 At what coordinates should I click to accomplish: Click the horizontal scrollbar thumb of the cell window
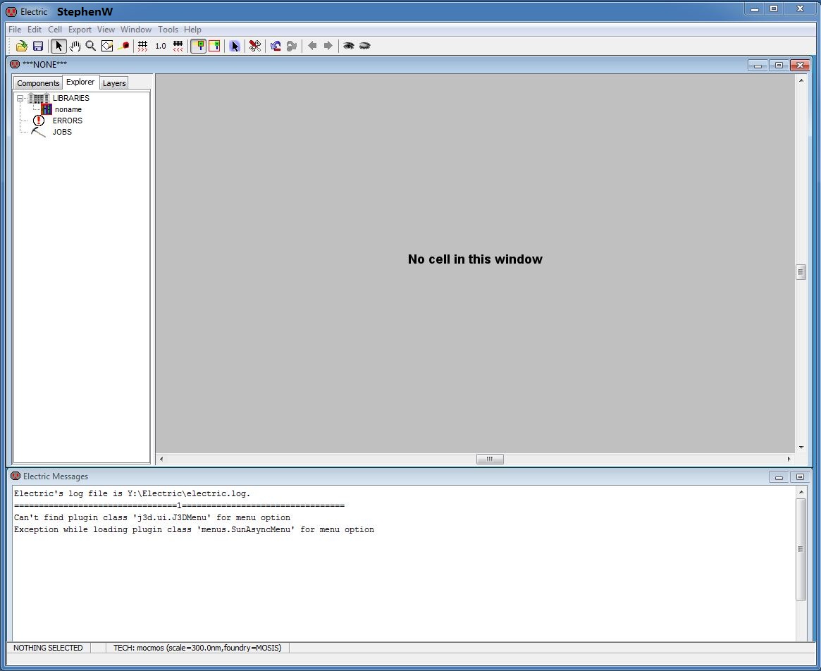[x=490, y=459]
